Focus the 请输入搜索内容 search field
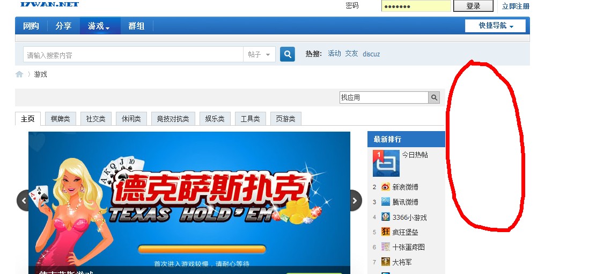611x274 pixels. pyautogui.click(x=133, y=55)
